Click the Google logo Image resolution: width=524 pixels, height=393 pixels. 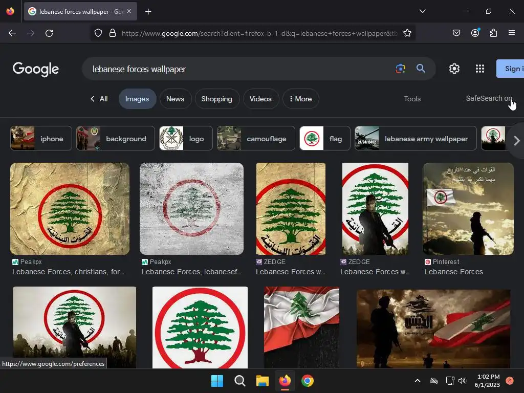tap(36, 69)
